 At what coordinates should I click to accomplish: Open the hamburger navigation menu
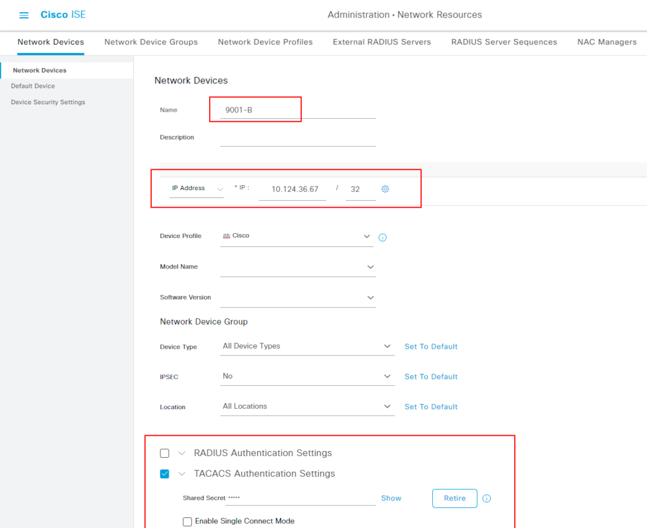pyautogui.click(x=24, y=15)
